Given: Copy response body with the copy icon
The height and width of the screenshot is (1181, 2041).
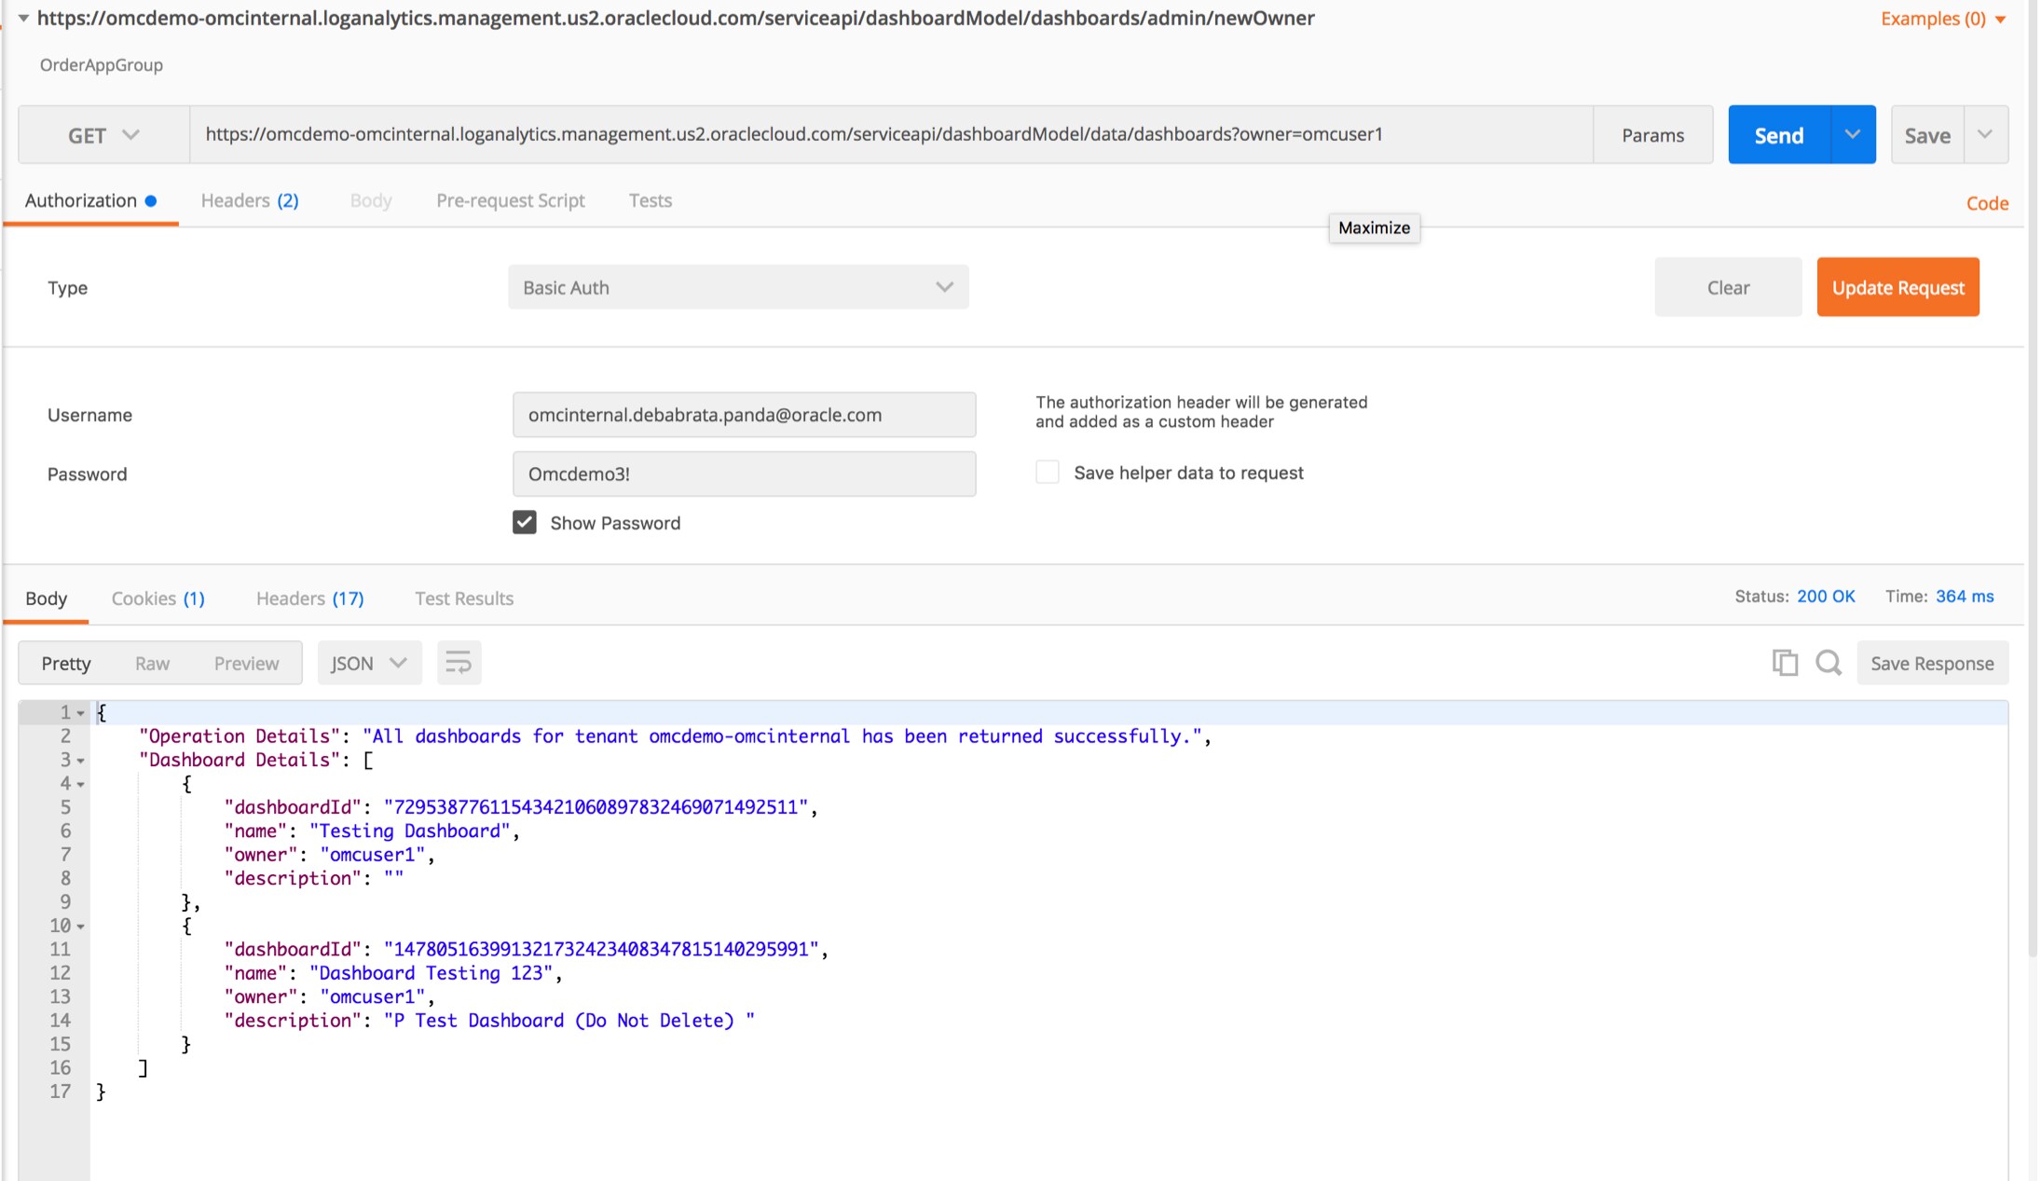Looking at the screenshot, I should click(1785, 663).
